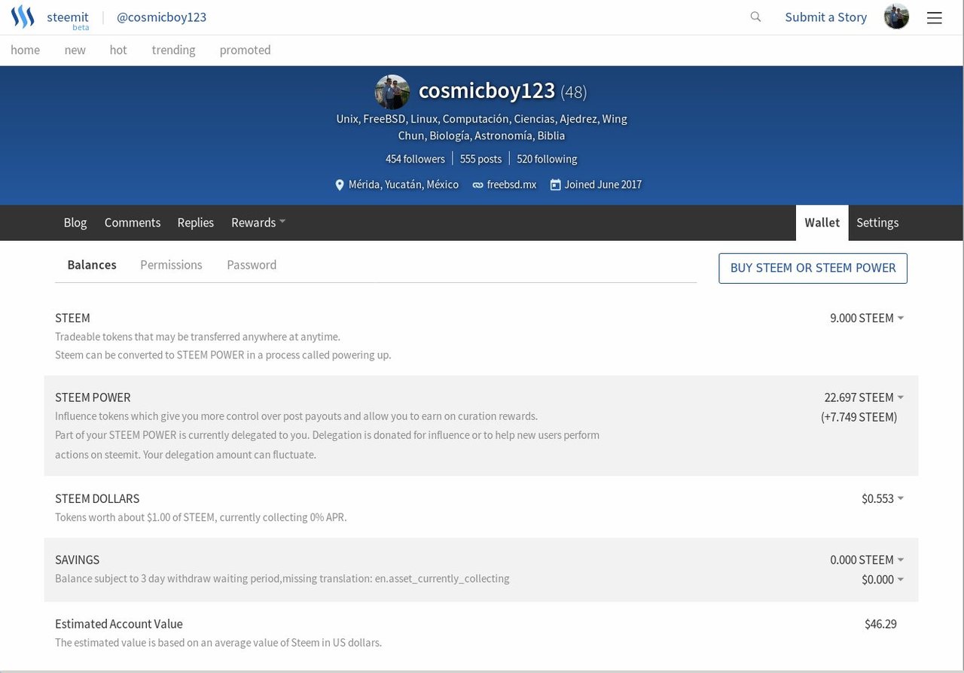Click the profile bio text about Unix, FreeBSD
Screen dimensions: 964x673
click(x=481, y=127)
